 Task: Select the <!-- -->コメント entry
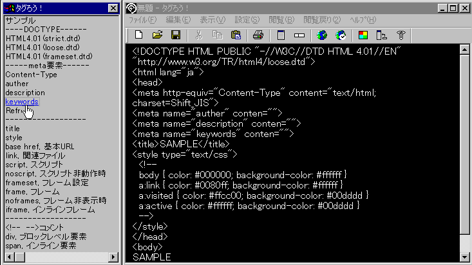pyautogui.click(x=34, y=228)
